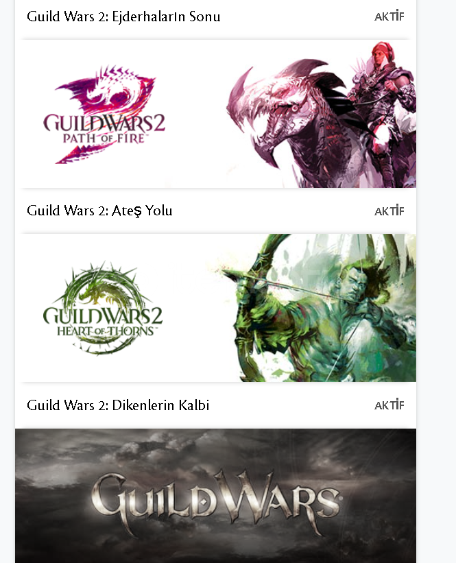
Task: Open the Guild Wars 2: Dikenlerin Kalbi title
Action: [x=118, y=405]
